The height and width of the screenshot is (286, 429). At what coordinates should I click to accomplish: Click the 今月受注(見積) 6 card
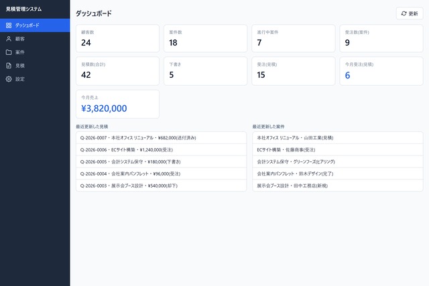(x=381, y=71)
